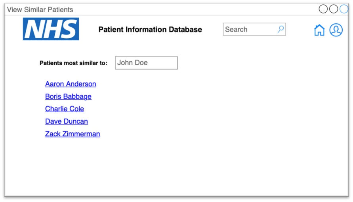Click the NHS logo
The width and height of the screenshot is (353, 202).
[x=51, y=29]
